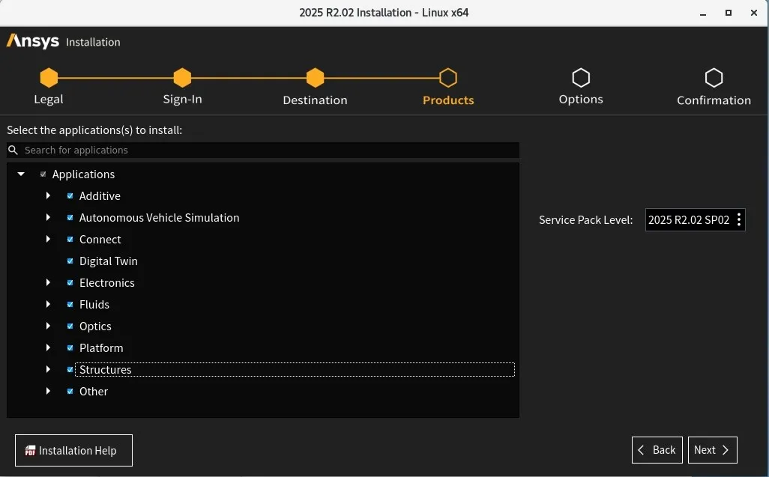Select the Structures row label
This screenshot has width=769, height=477.
(x=106, y=370)
